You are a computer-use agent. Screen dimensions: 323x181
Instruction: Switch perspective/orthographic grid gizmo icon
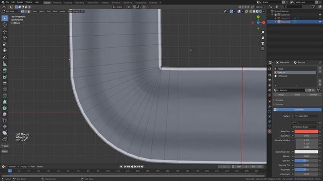[x=262, y=49]
